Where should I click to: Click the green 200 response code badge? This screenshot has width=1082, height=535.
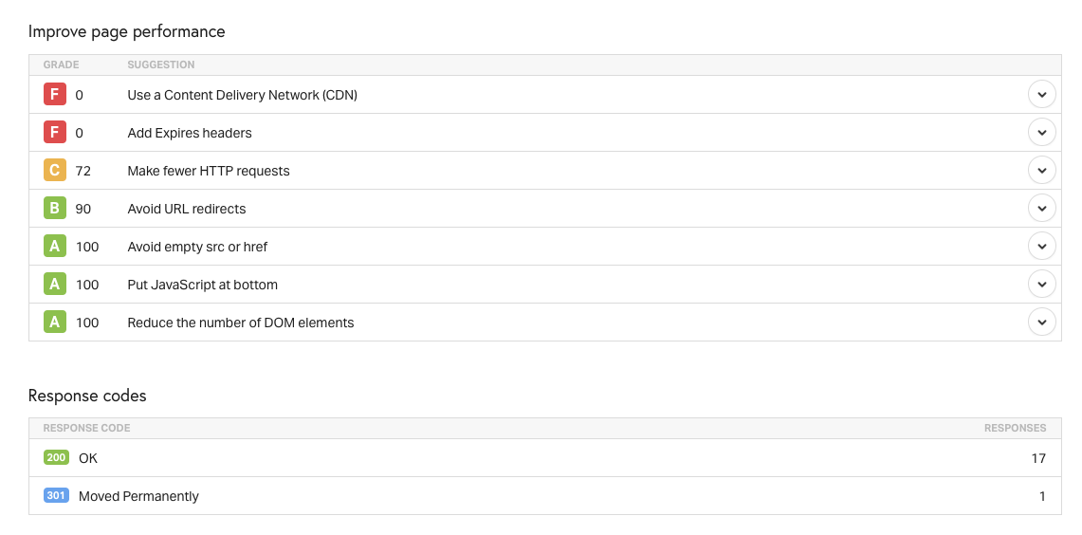(x=56, y=457)
